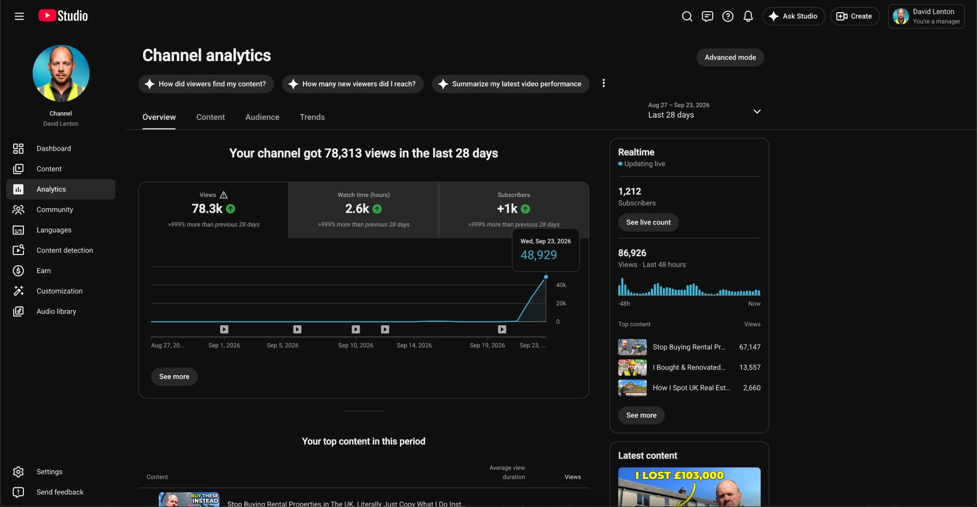Open the search icon in header
Viewport: 977px width, 507px height.
point(687,16)
